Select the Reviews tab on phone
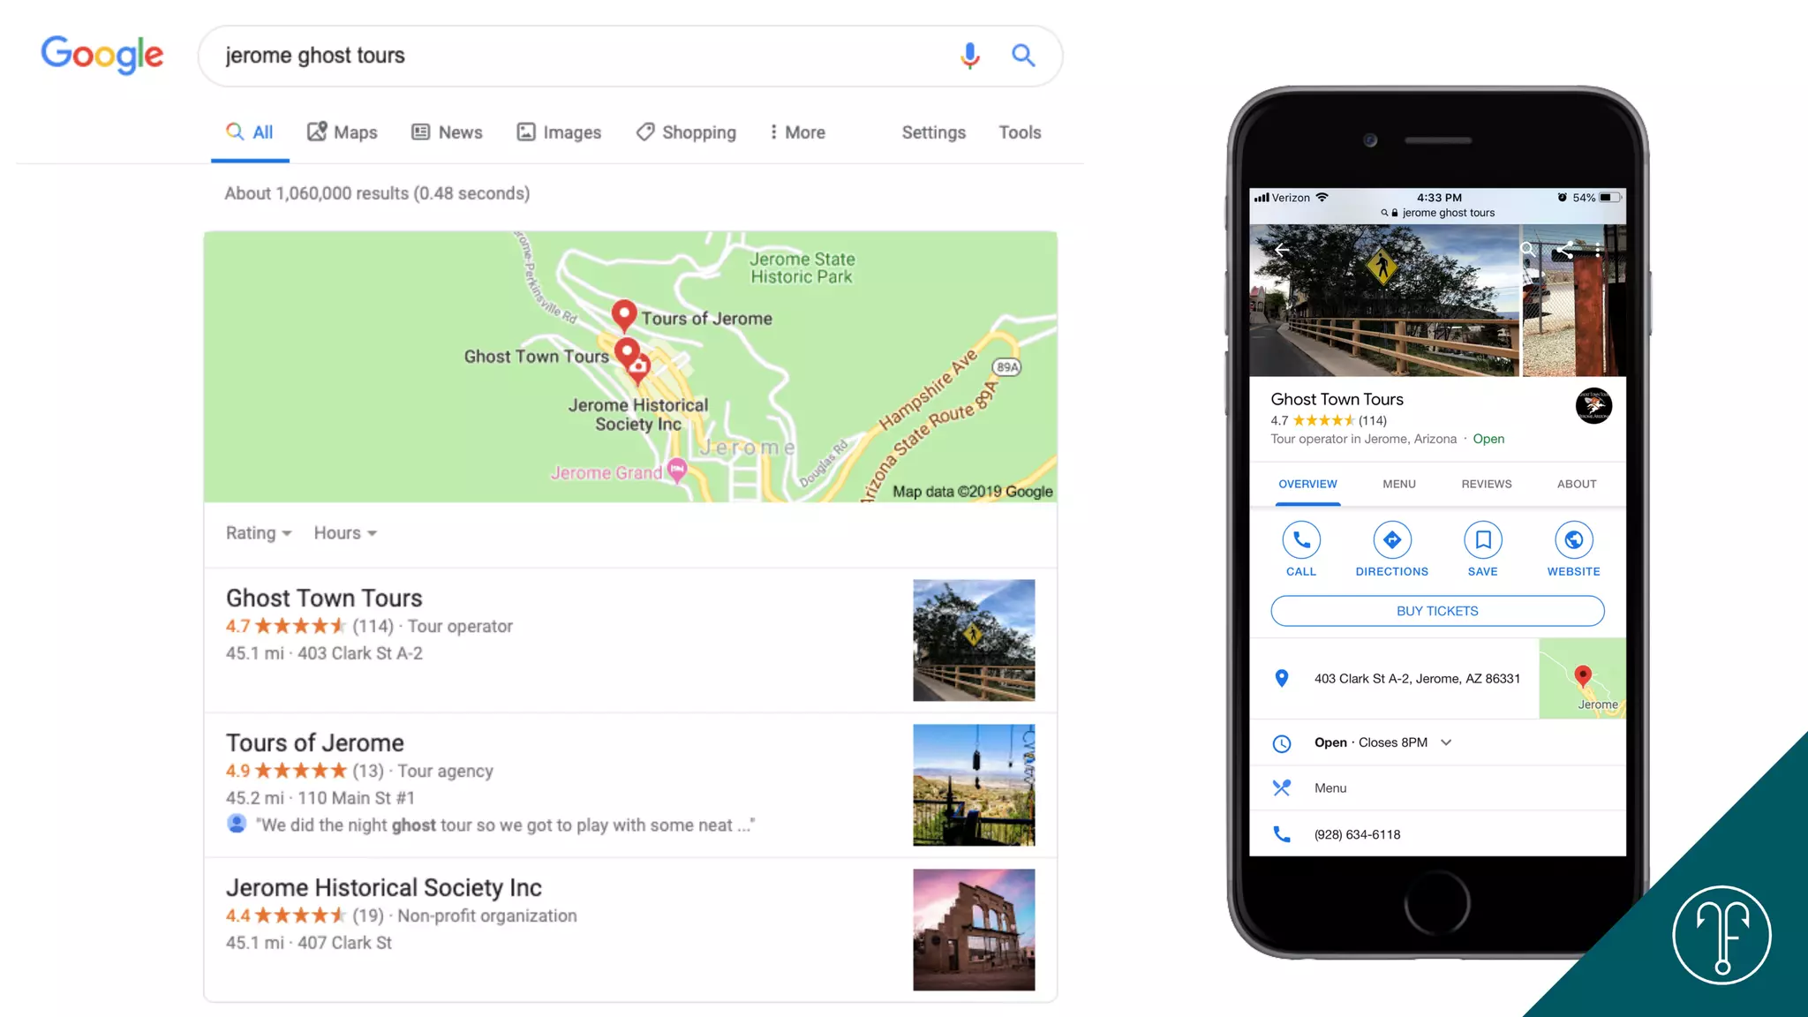Screen dimensions: 1808x1017 tap(1487, 484)
